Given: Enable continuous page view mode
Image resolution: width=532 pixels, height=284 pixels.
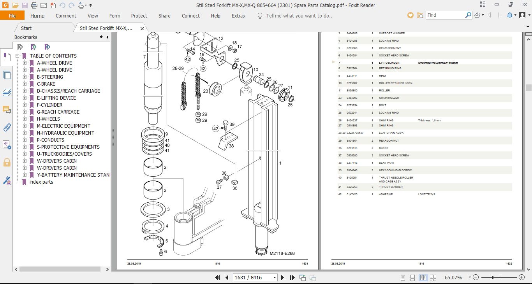Looking at the screenshot, I should click(413, 278).
